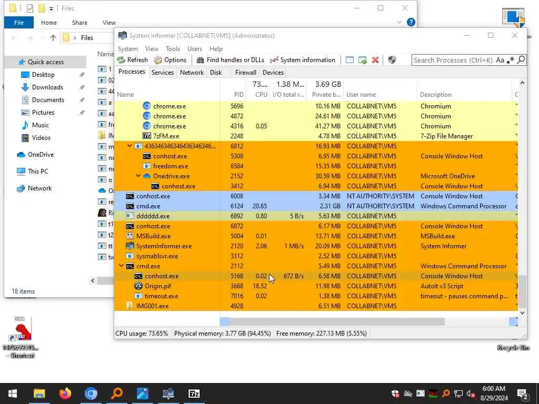Click the Refresh toolbar button
The height and width of the screenshot is (404, 539).
(x=132, y=60)
